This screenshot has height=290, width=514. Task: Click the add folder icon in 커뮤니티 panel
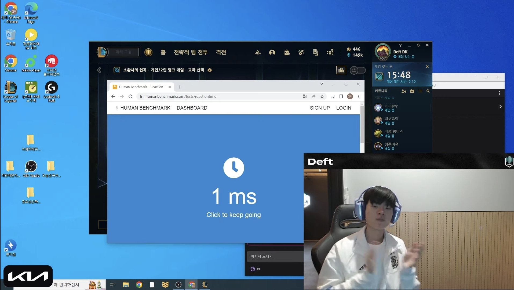pyautogui.click(x=412, y=91)
